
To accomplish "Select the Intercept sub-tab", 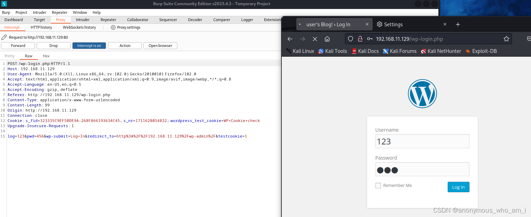I will click(12, 27).
